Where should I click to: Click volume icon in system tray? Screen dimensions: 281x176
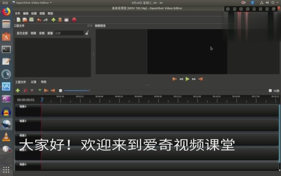tap(267, 3)
